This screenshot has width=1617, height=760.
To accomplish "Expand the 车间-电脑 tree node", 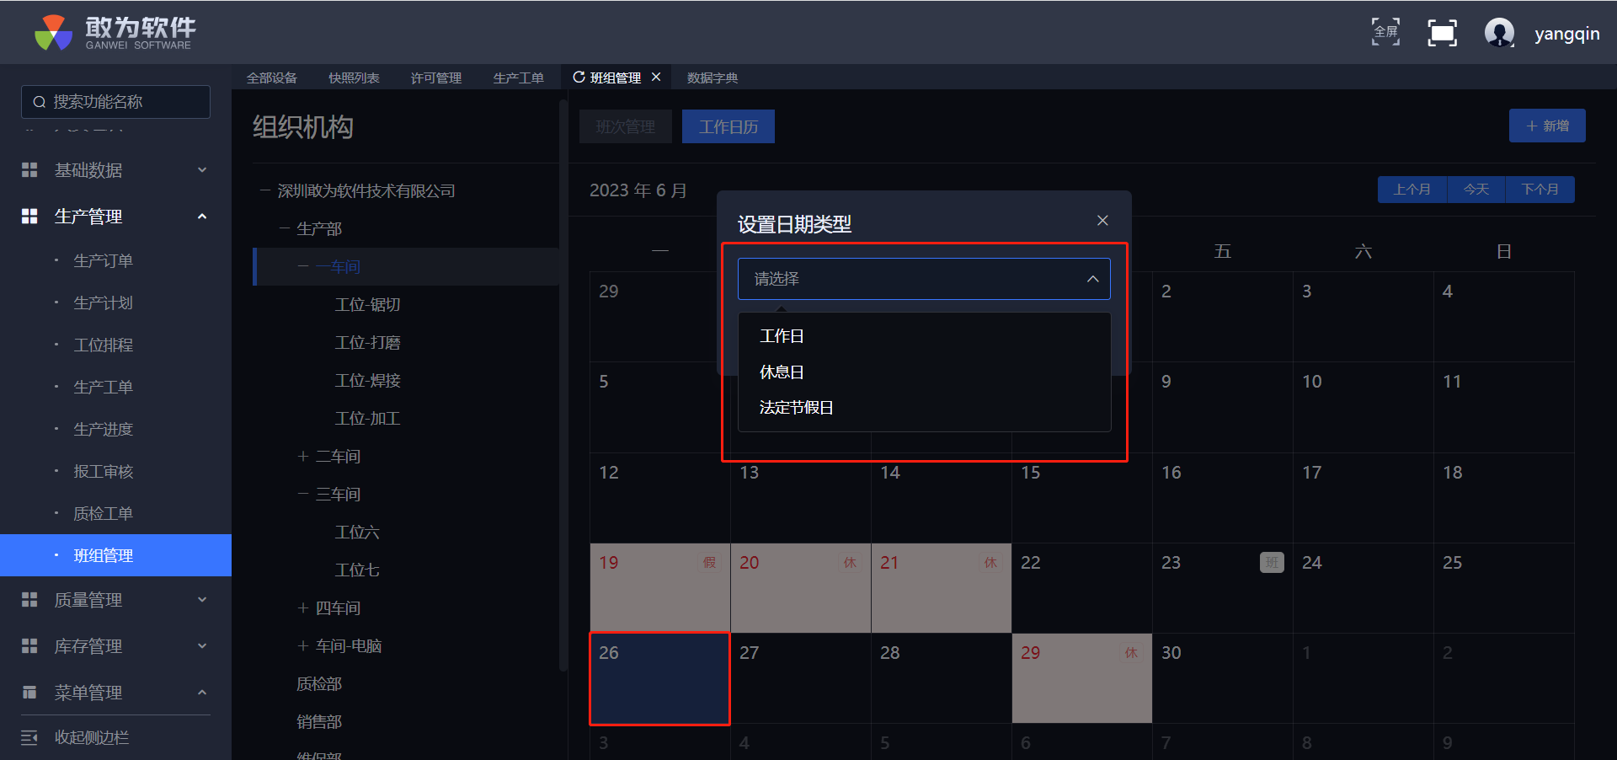I will click(303, 646).
